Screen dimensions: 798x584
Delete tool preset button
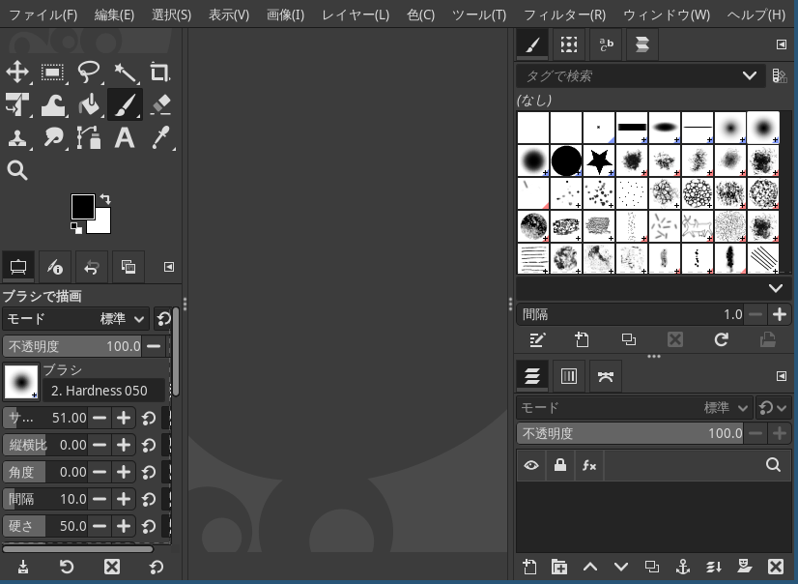pyautogui.click(x=112, y=567)
